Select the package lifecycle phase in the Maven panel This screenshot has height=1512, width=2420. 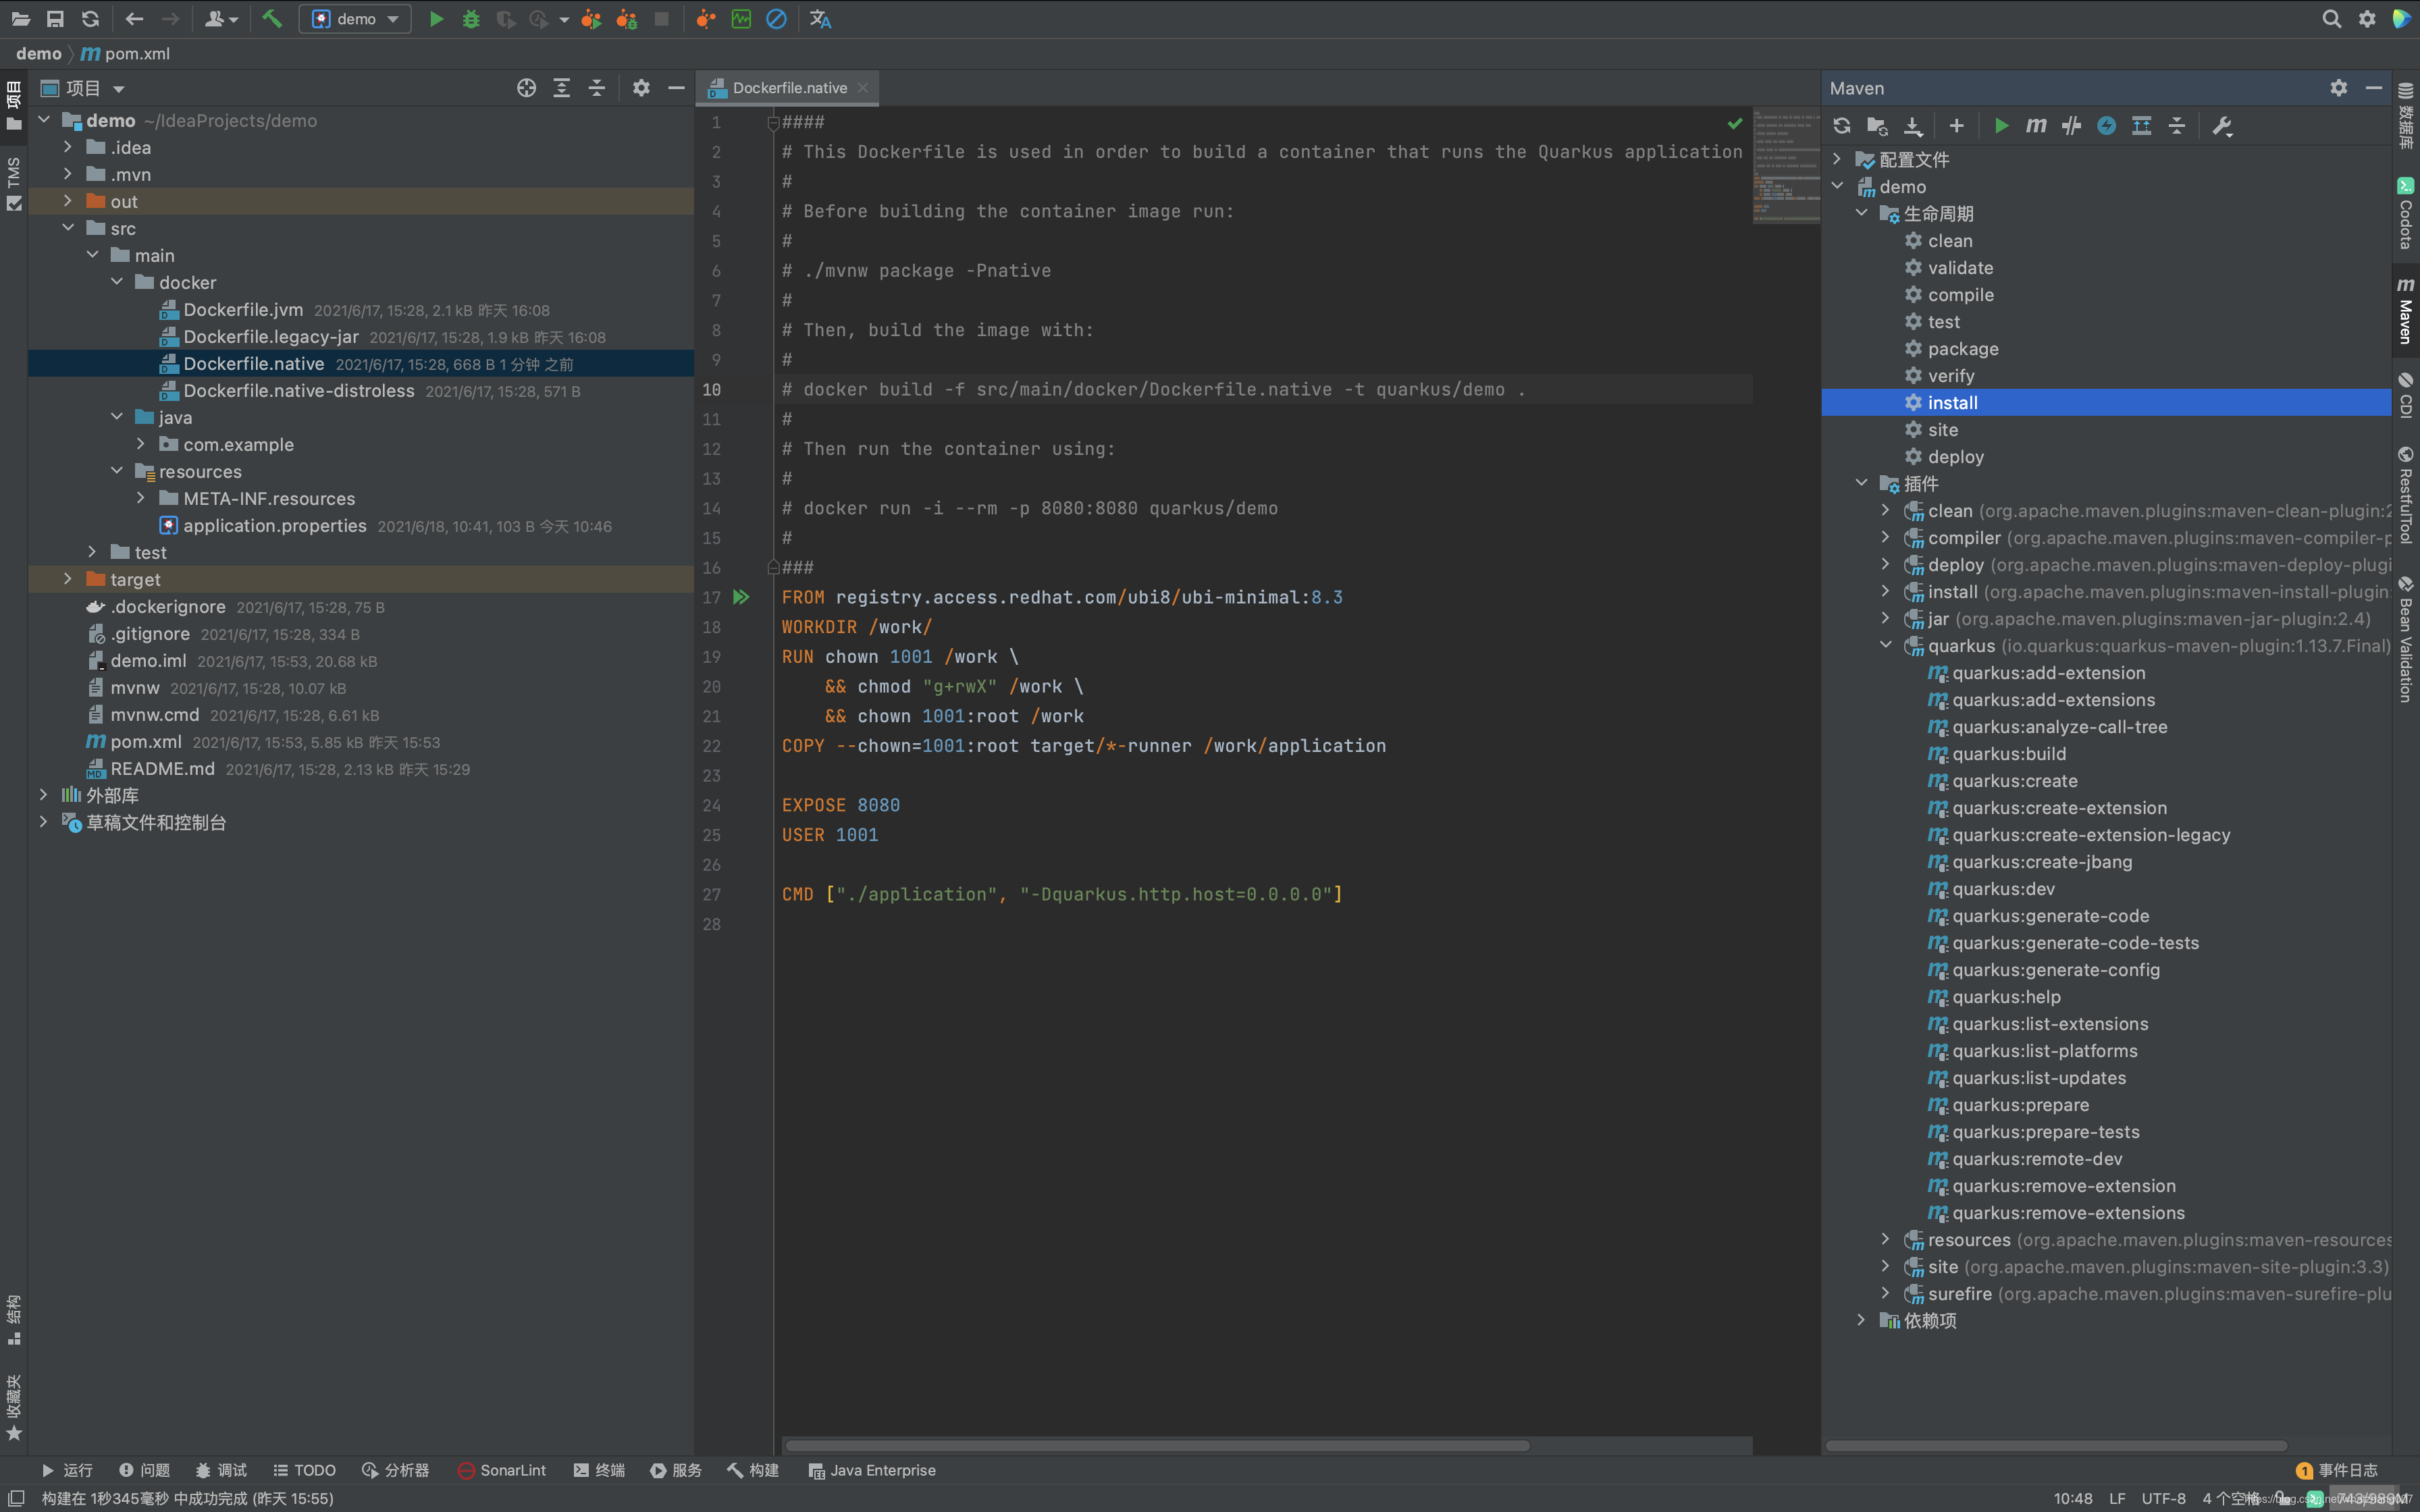point(1962,349)
